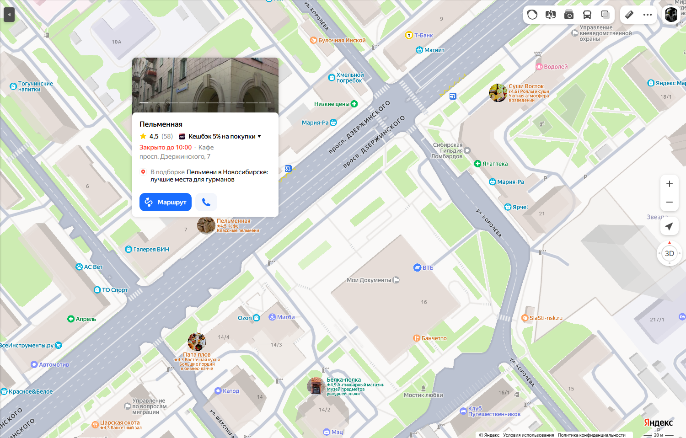Open the 4,5 star rating

pos(149,136)
